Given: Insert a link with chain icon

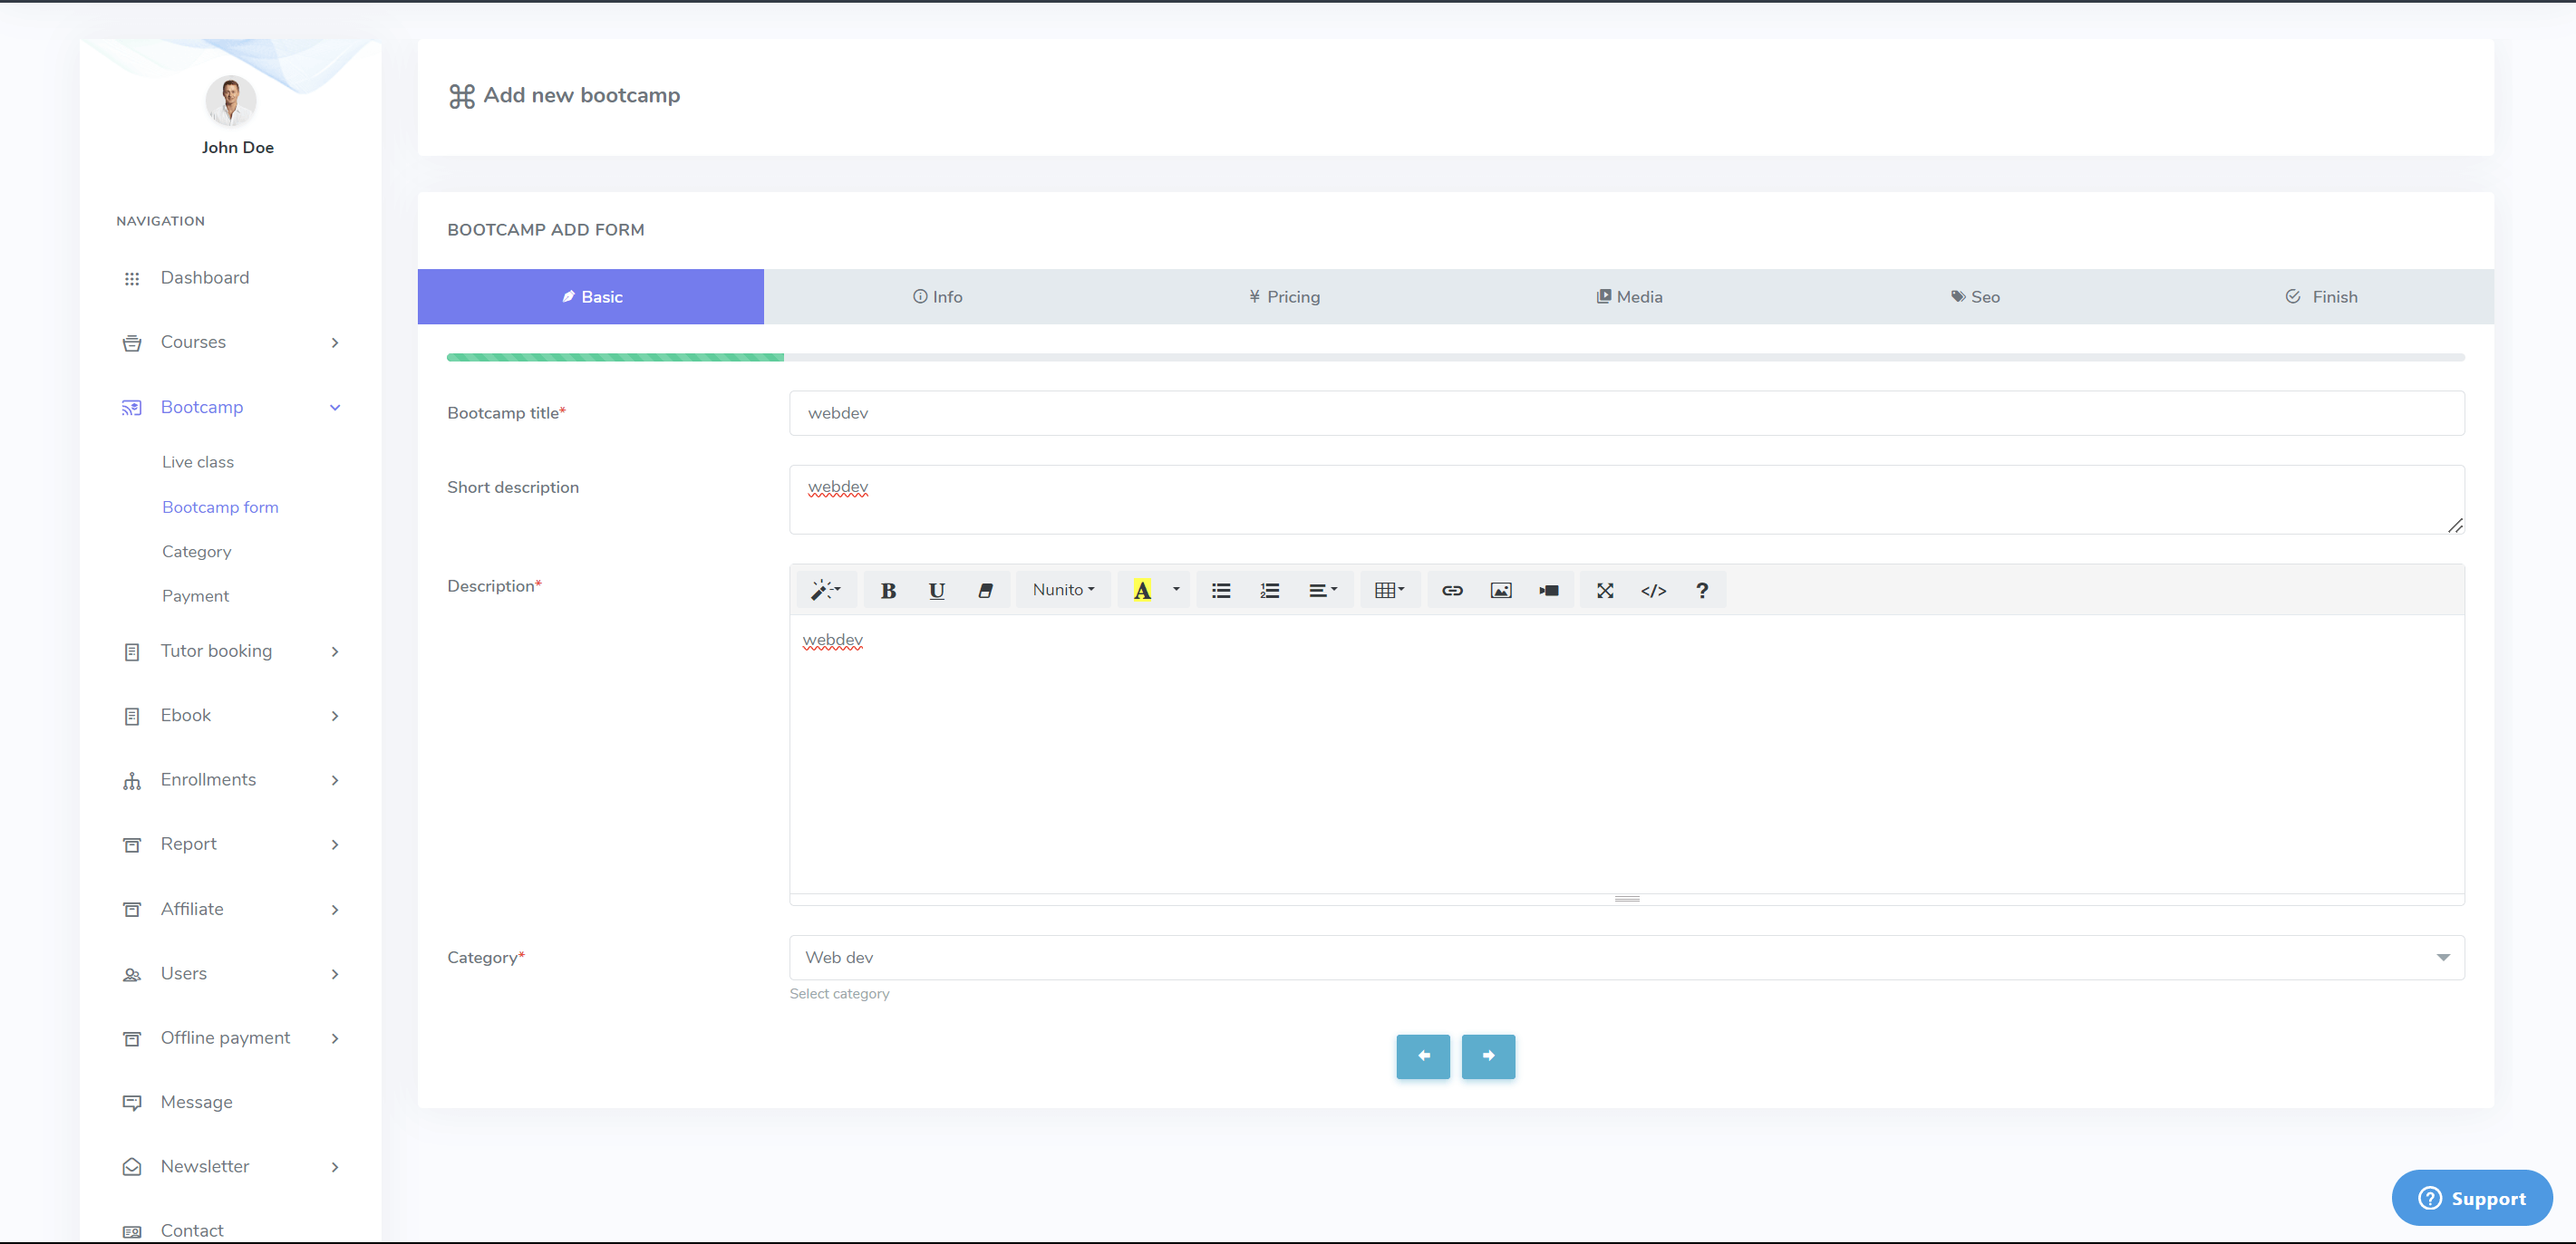Looking at the screenshot, I should pyautogui.click(x=1451, y=590).
